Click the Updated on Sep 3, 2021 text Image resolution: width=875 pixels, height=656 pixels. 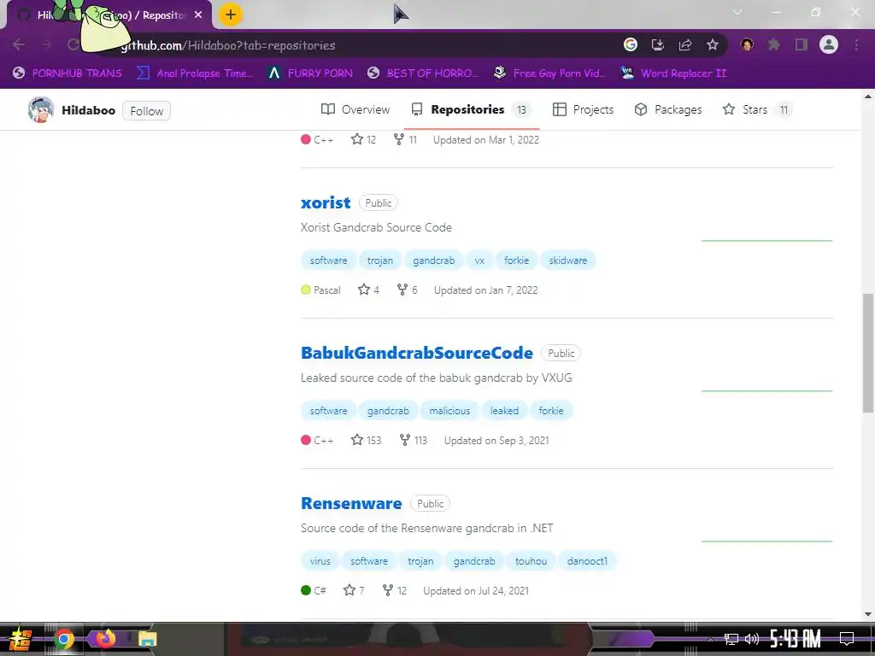pyautogui.click(x=496, y=440)
